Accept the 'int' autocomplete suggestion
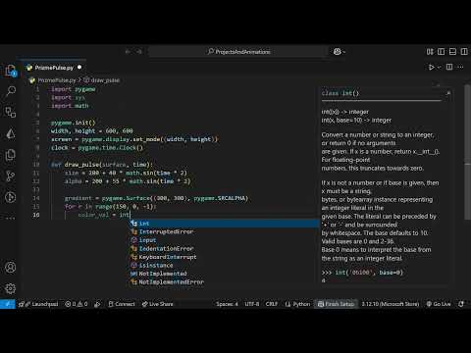Viewport: 471px width, 353px height. [x=225, y=224]
